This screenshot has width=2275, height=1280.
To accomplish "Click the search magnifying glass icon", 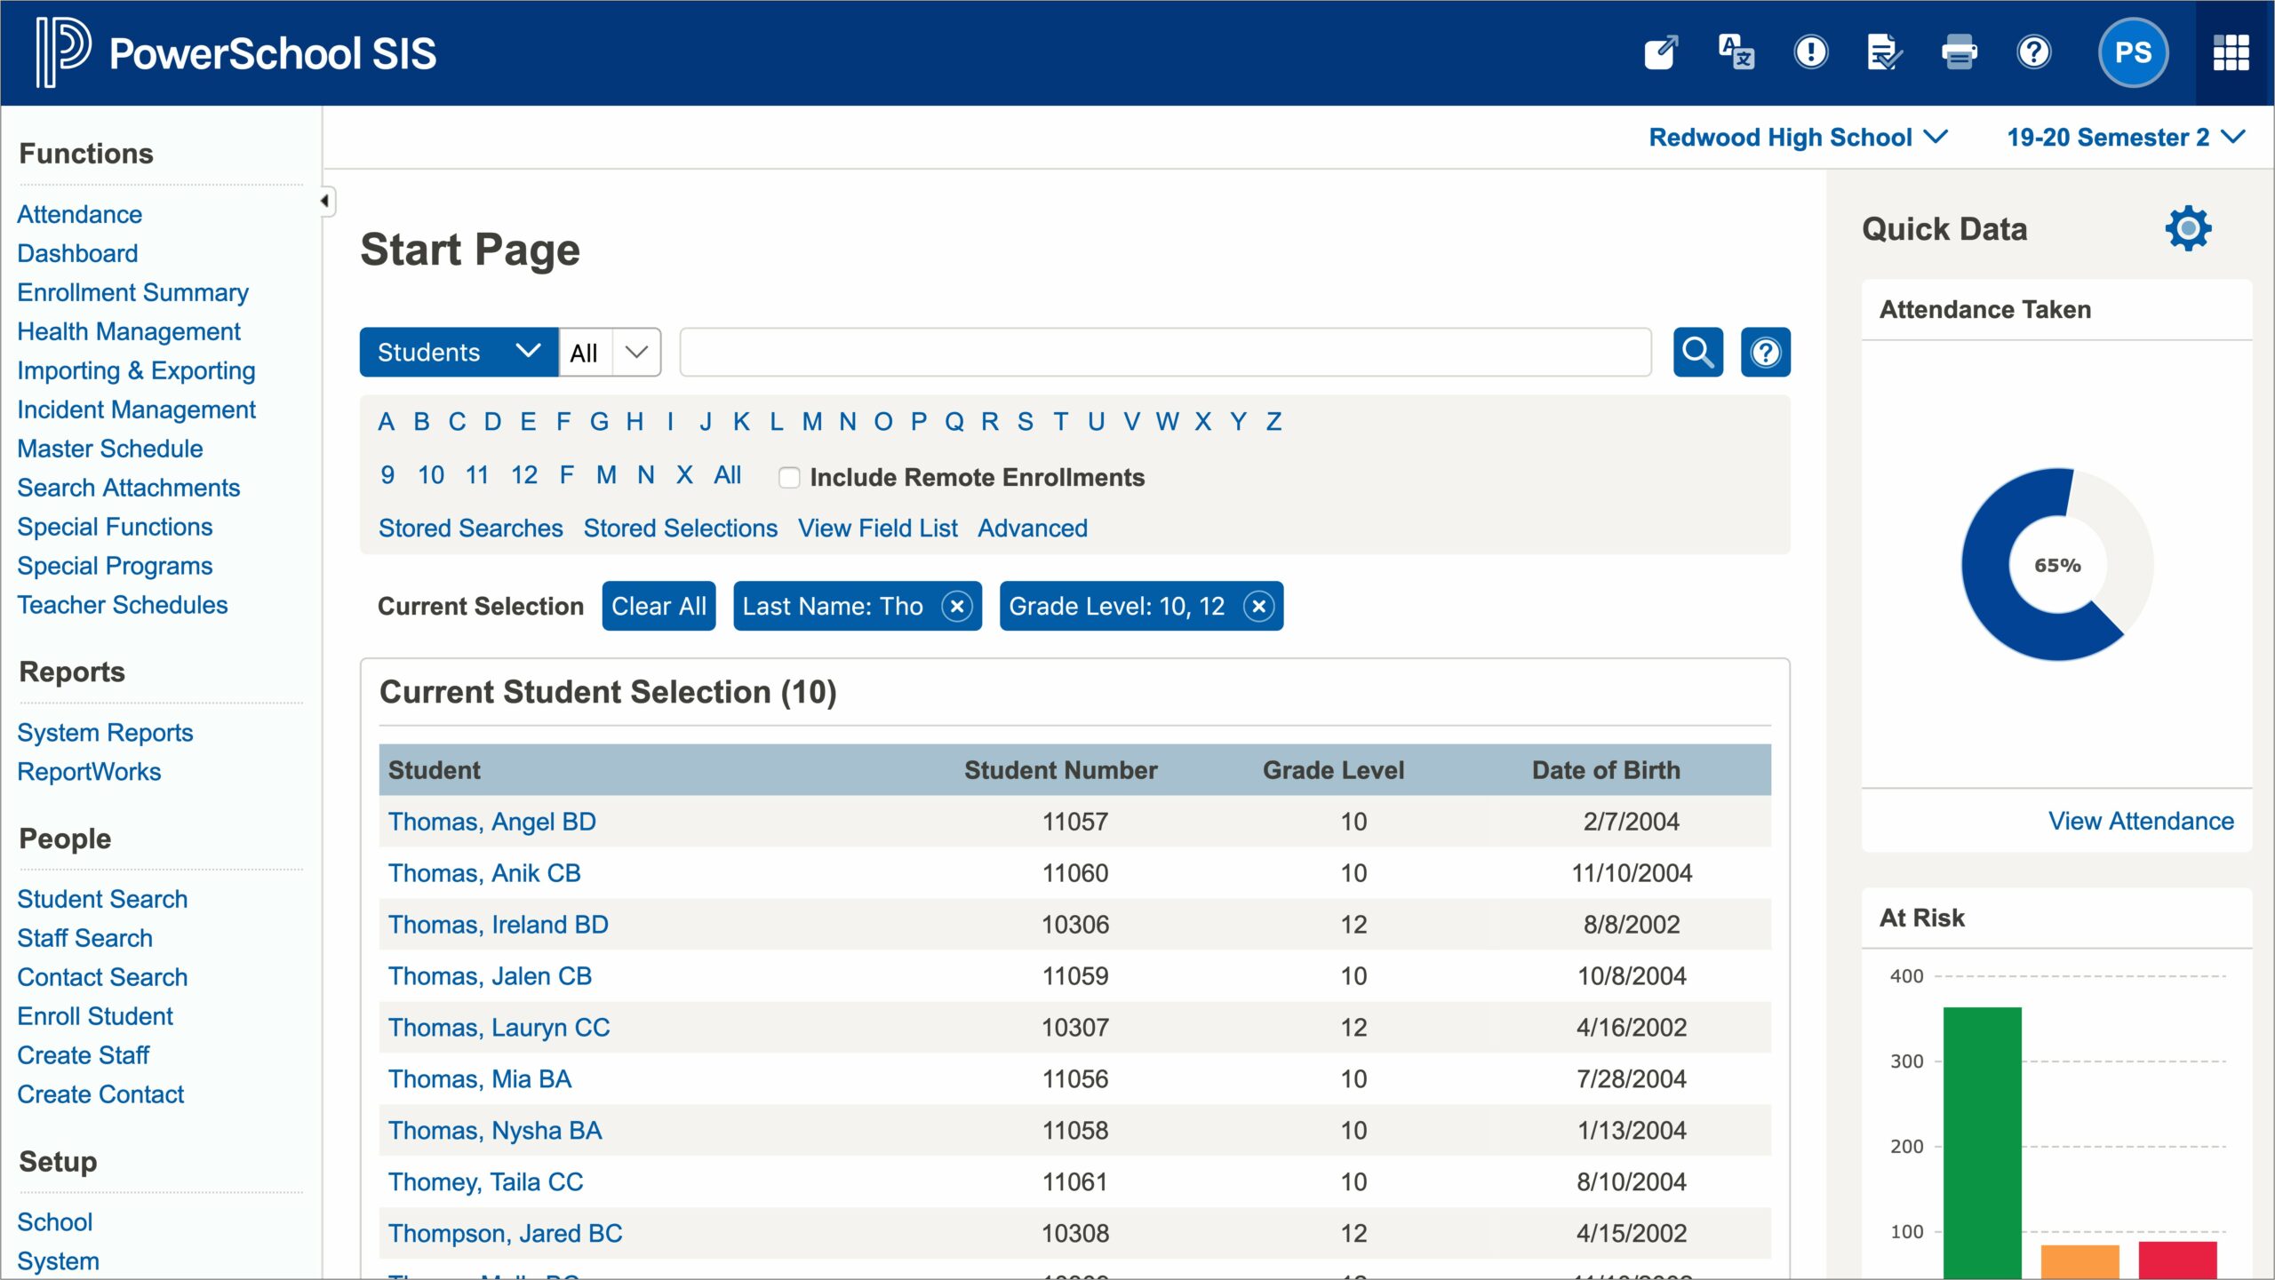I will [1698, 351].
